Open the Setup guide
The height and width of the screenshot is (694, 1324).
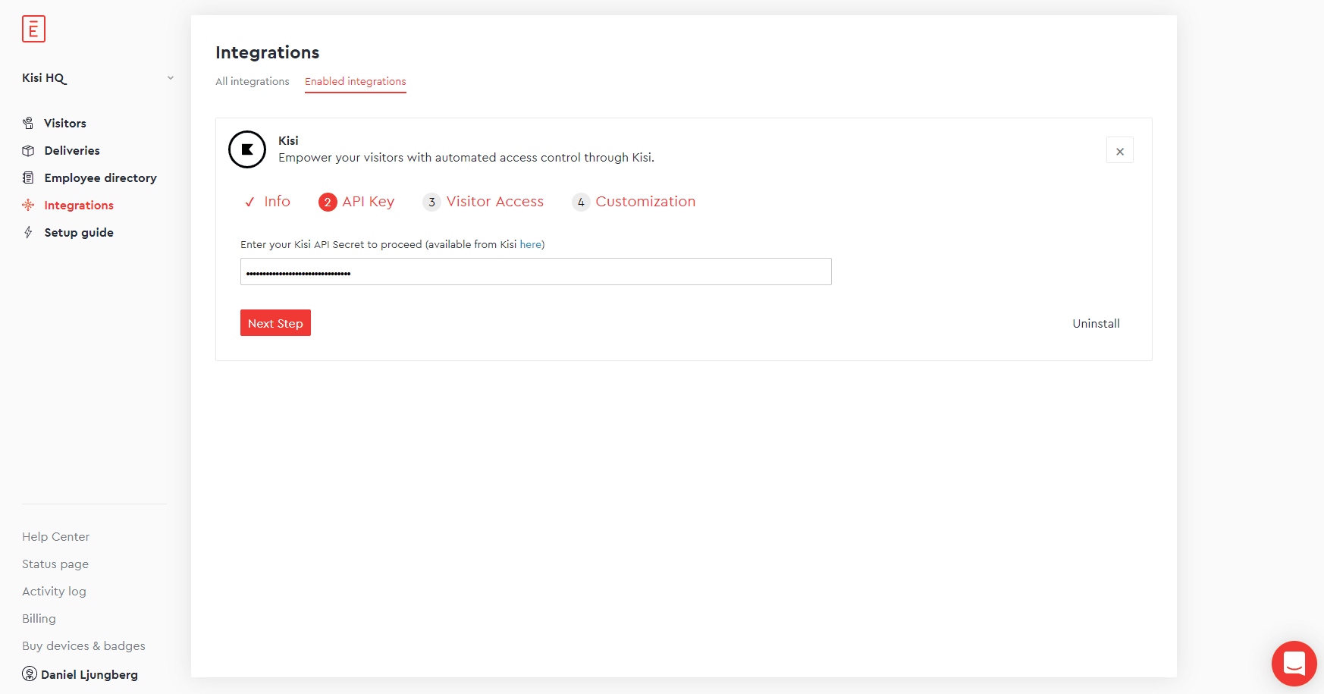click(x=79, y=232)
